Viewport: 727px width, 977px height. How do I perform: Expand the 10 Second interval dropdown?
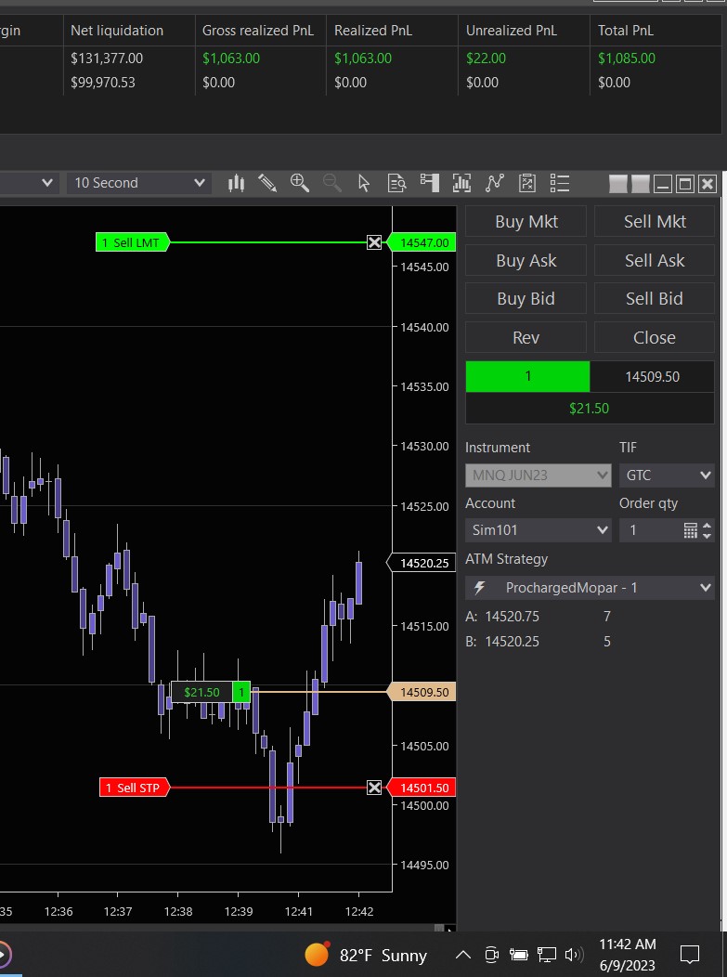[x=139, y=183]
